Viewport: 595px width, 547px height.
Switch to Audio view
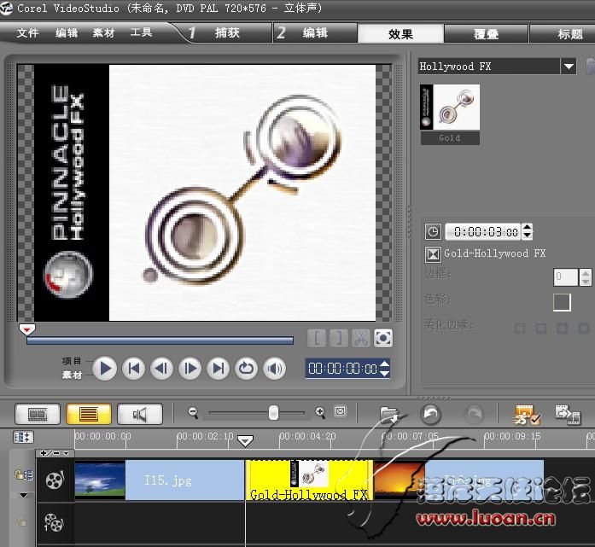[x=140, y=414]
